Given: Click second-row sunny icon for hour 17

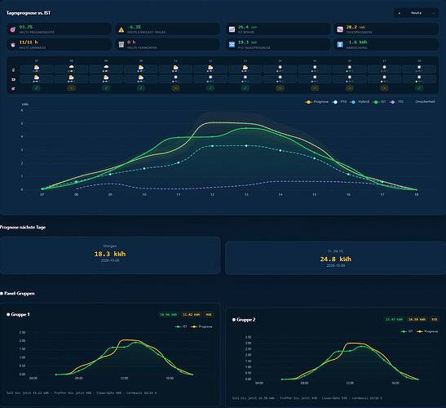Looking at the screenshot, I should 384,78.
